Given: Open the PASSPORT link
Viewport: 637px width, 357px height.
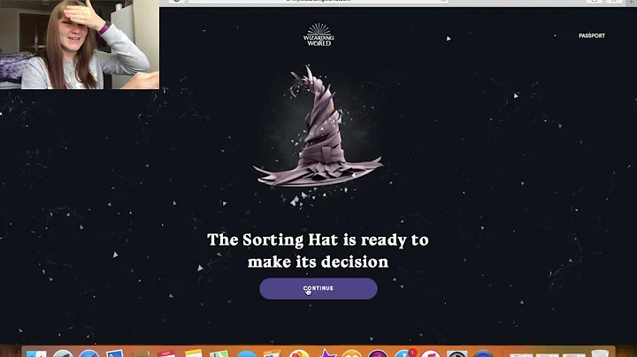Looking at the screenshot, I should point(592,35).
